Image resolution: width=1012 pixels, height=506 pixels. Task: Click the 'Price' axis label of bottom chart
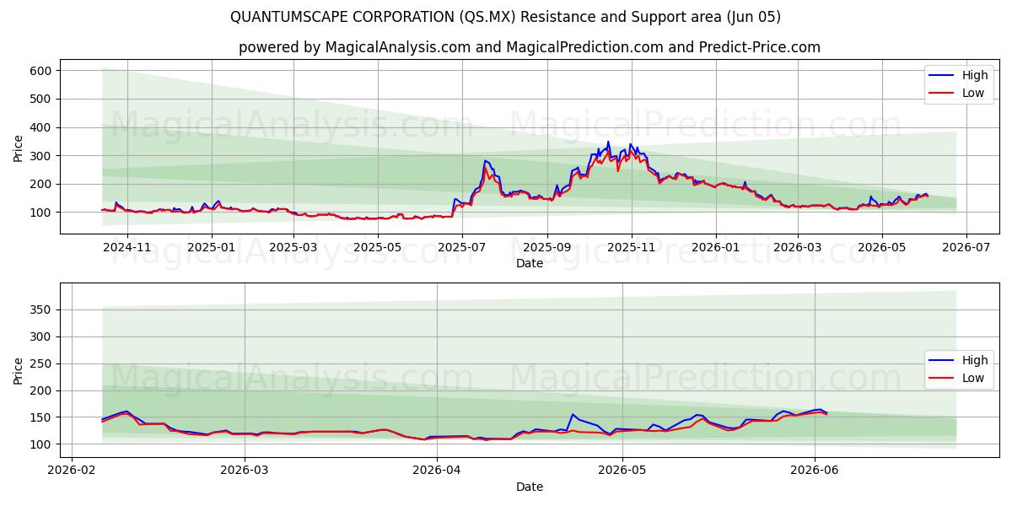coord(19,370)
